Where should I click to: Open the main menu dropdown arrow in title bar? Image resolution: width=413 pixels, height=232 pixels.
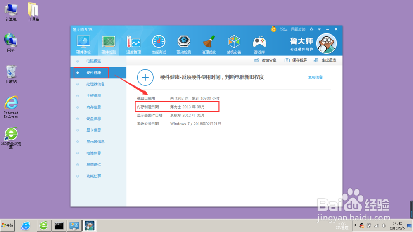pos(319,29)
